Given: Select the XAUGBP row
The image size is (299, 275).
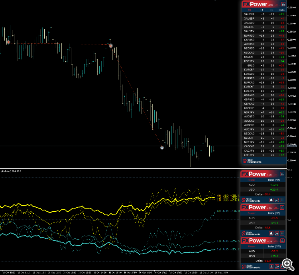Looking at the screenshot, I should [264, 18].
